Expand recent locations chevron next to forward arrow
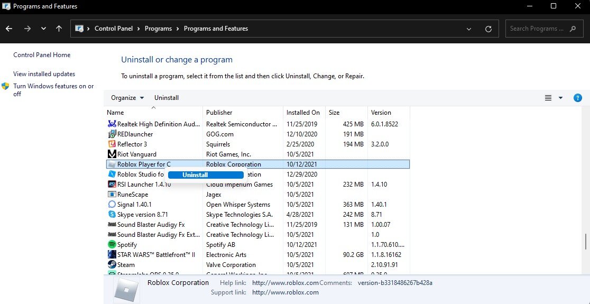Image resolution: width=590 pixels, height=304 pixels. tap(43, 29)
